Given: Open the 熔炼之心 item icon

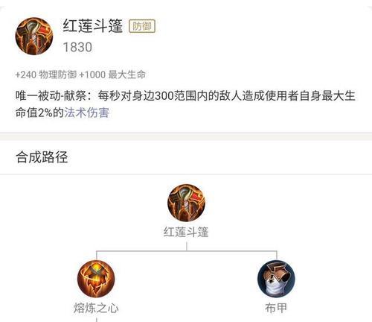Looking at the screenshot, I should click(x=96, y=279).
